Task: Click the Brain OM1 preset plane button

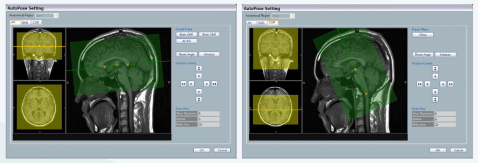Action: pyautogui.click(x=186, y=34)
